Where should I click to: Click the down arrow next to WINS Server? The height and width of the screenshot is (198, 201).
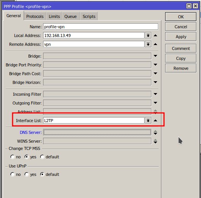click(x=155, y=142)
